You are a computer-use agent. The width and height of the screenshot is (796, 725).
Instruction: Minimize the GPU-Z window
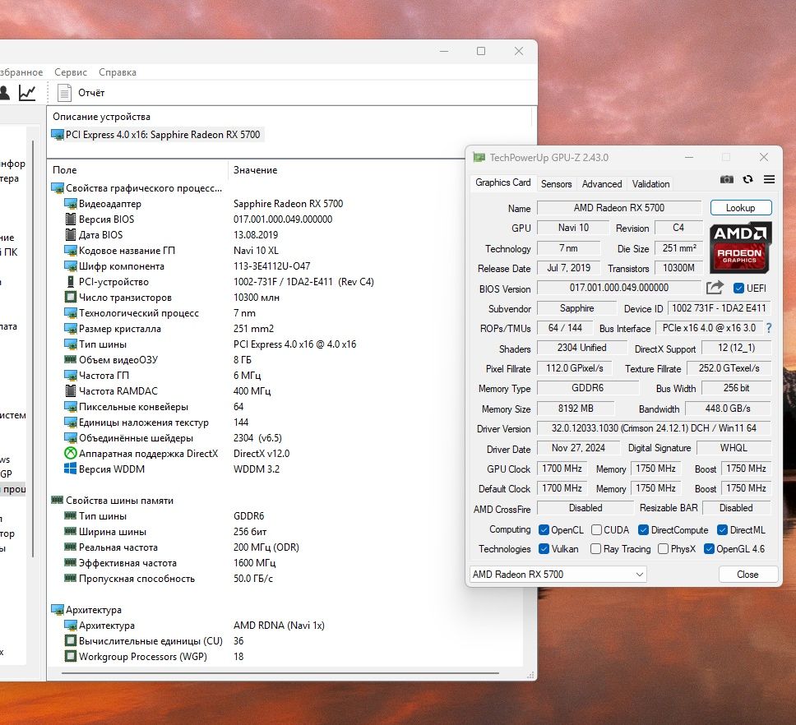click(x=689, y=157)
